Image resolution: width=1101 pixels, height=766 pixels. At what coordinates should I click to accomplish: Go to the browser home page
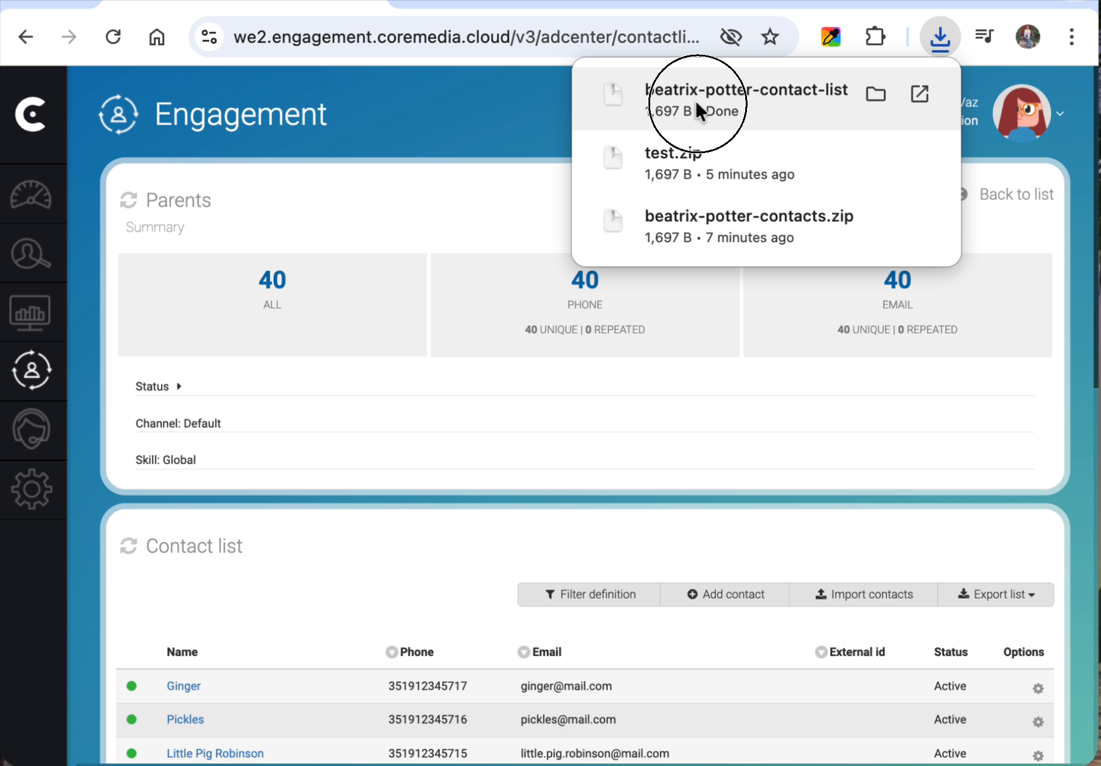coord(157,37)
